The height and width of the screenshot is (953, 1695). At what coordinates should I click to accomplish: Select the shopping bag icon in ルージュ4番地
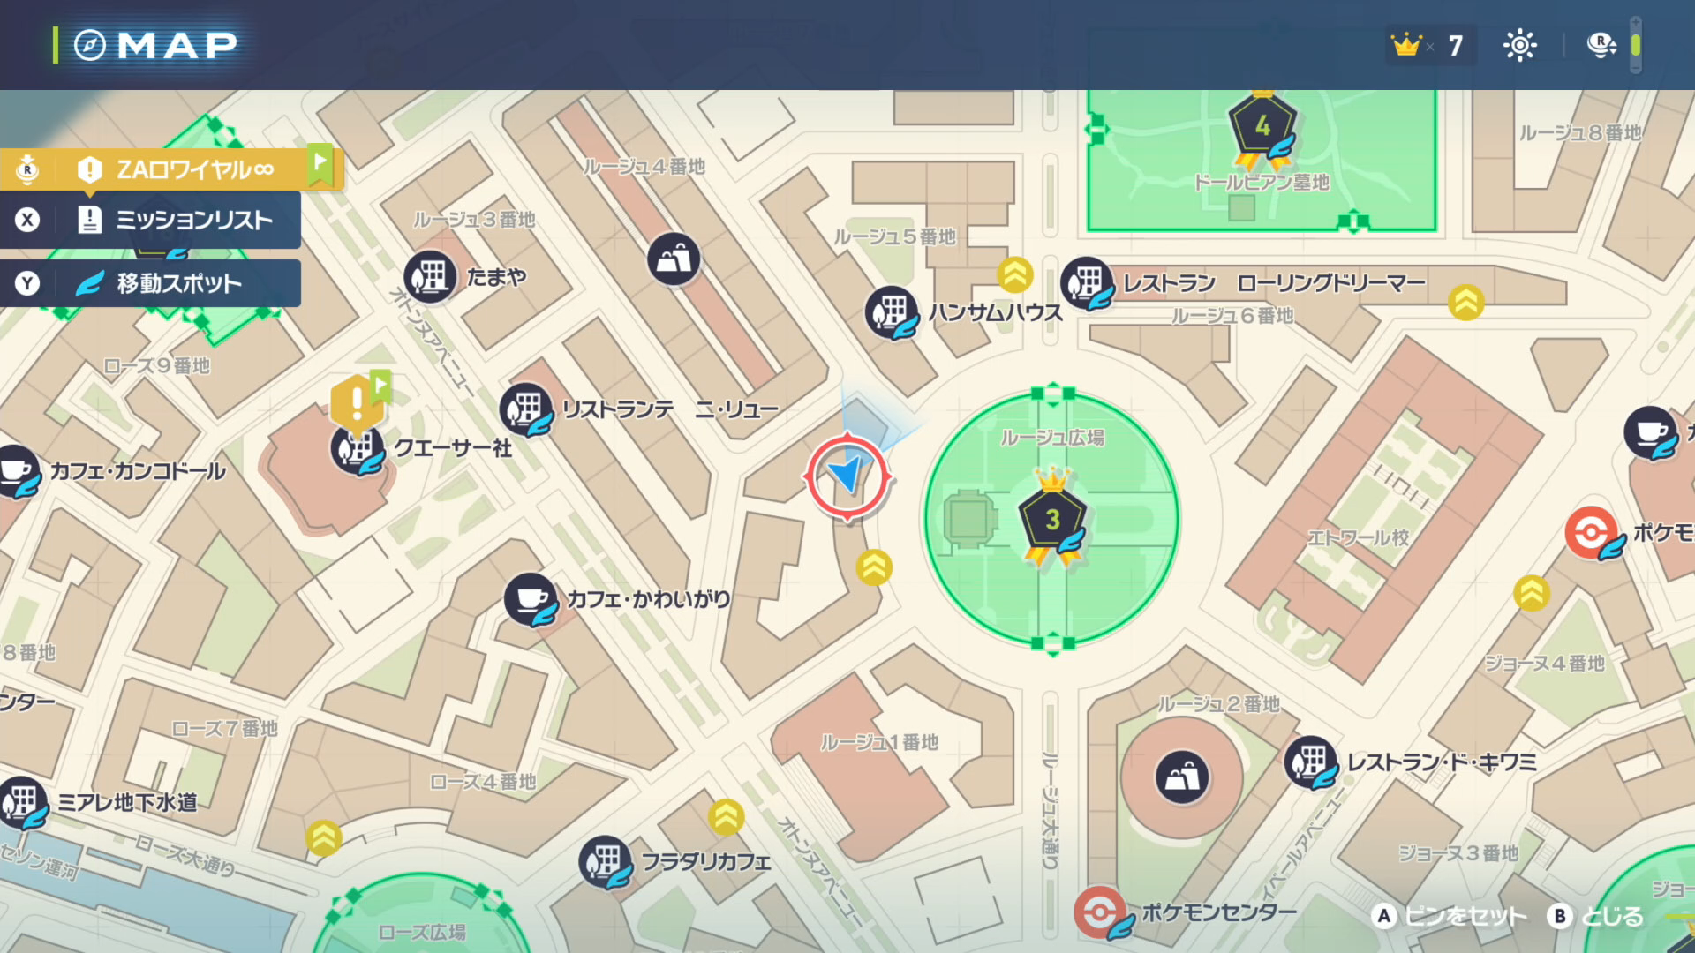point(674,259)
